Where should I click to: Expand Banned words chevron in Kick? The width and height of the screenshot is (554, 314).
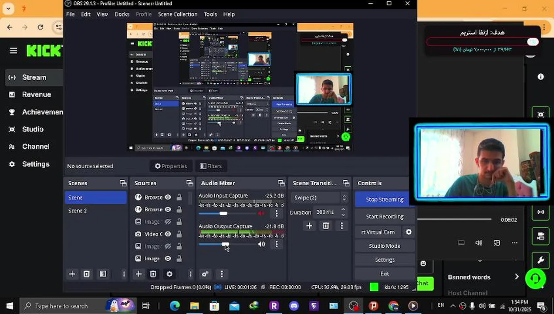click(x=517, y=277)
